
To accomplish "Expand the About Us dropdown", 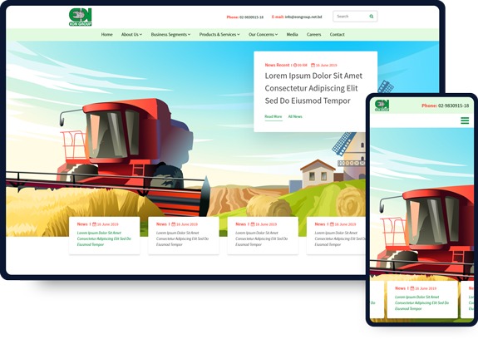I will coord(131,34).
